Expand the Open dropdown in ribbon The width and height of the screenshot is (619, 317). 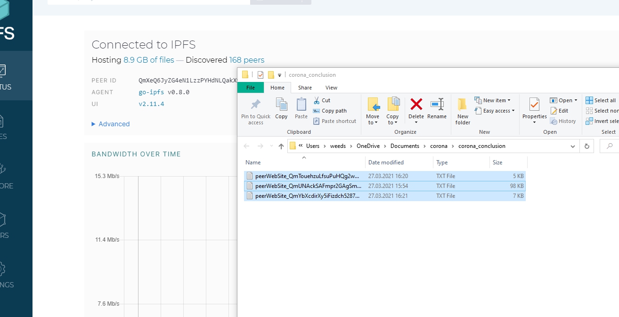click(x=576, y=100)
